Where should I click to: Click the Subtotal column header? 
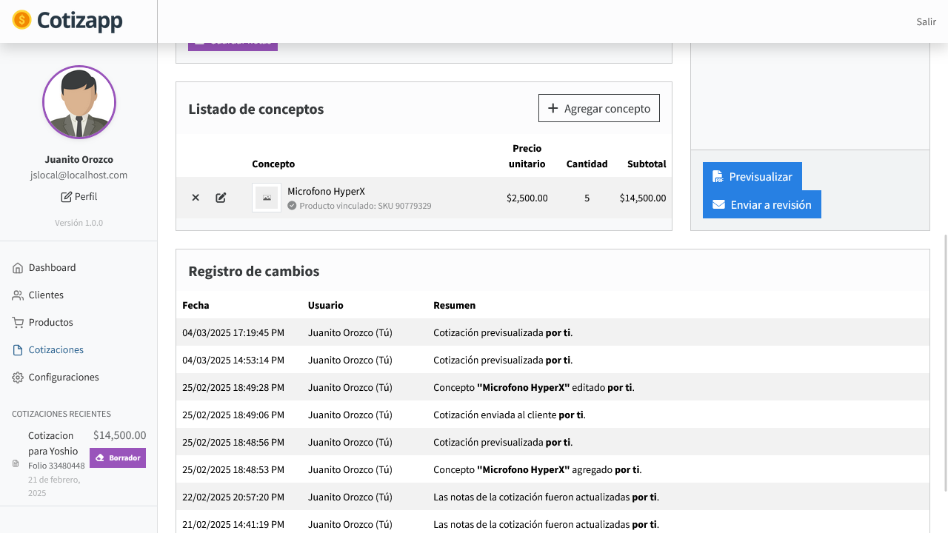[647, 164]
